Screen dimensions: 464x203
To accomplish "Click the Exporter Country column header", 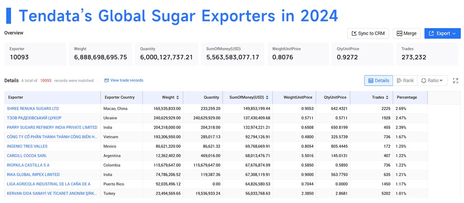I will [122, 97].
